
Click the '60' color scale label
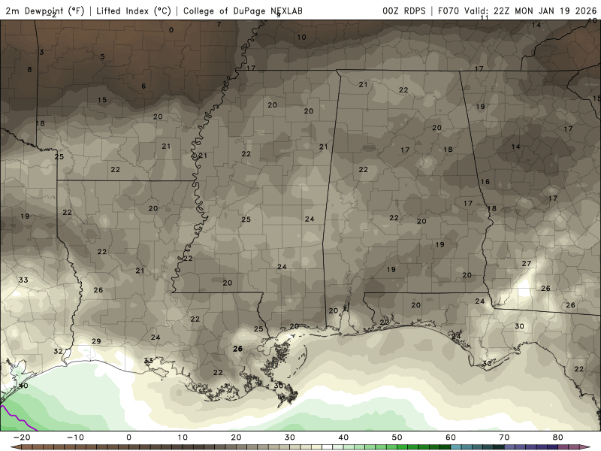(x=451, y=437)
